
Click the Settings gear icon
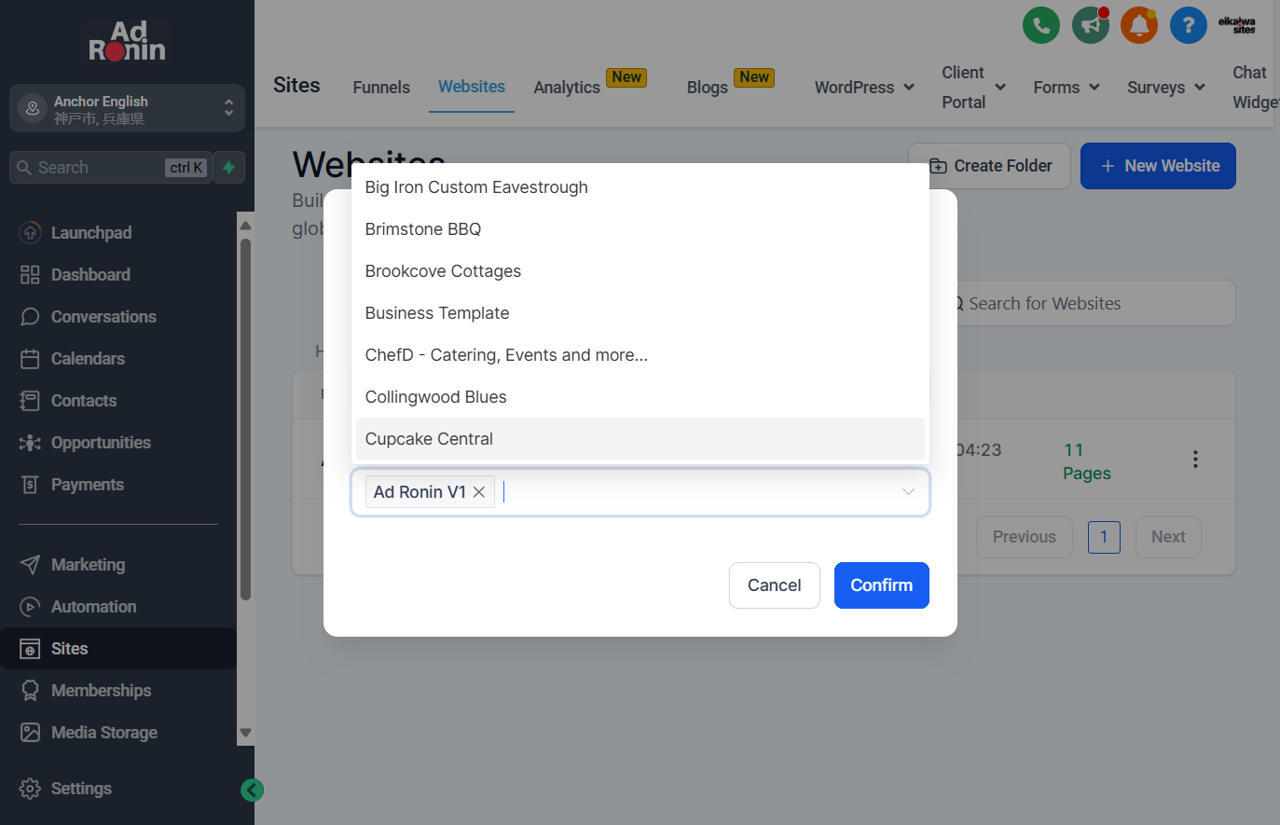30,789
